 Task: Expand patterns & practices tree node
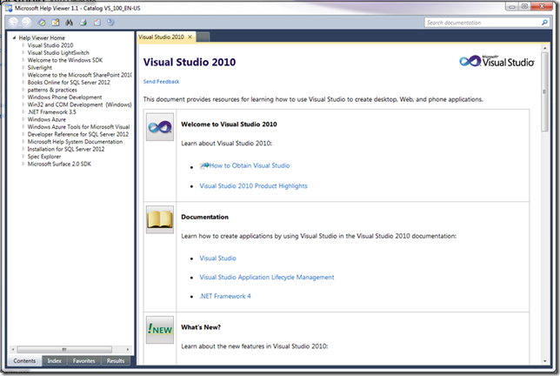(23, 90)
